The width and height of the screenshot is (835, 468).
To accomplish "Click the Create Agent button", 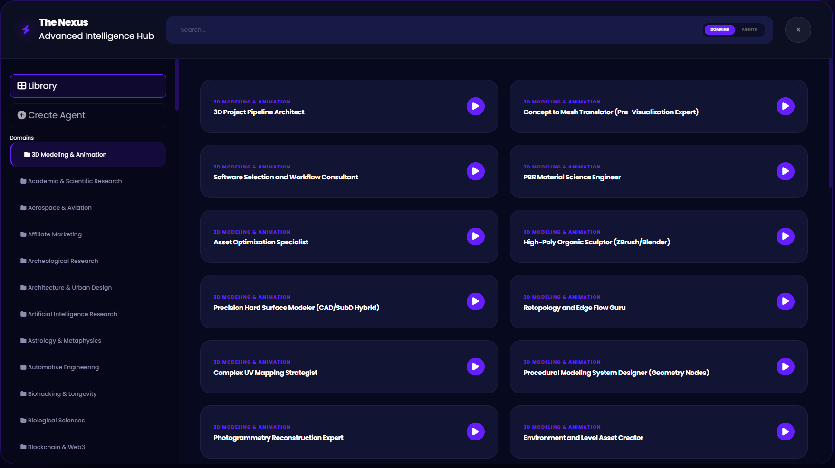I will (88, 115).
